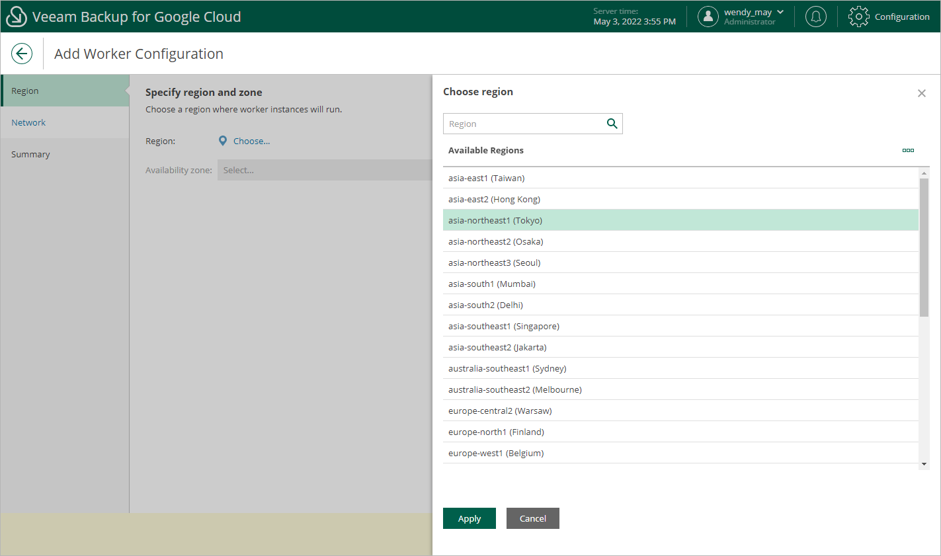
Task: Select asia-east2 (Hong Kong)
Action: [680, 199]
